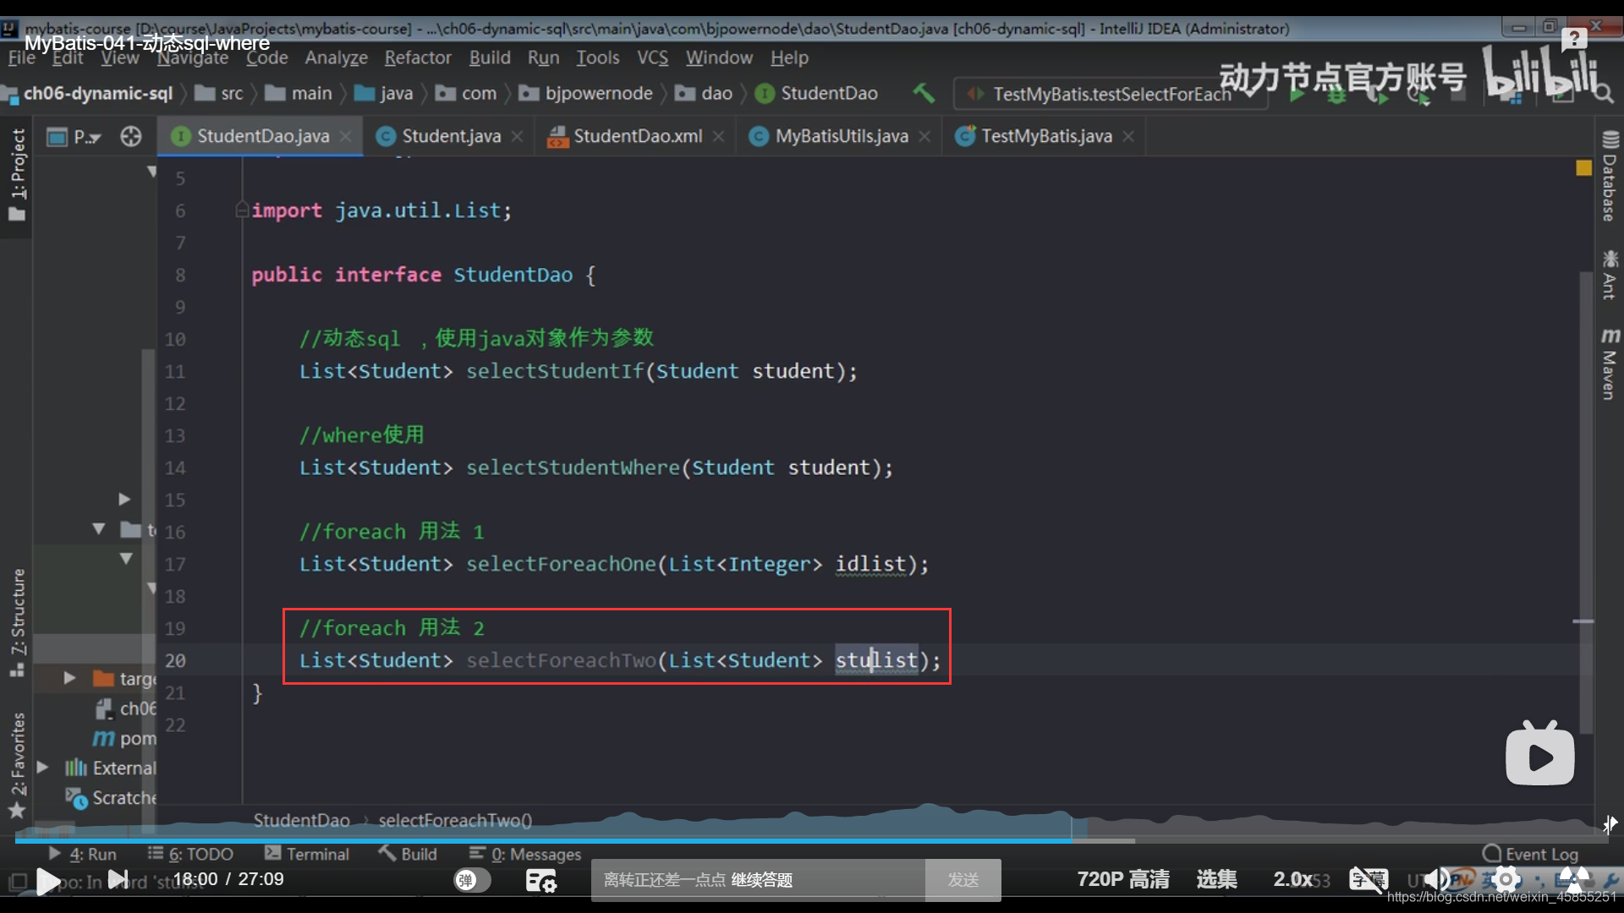The width and height of the screenshot is (1624, 913).
Task: Expand the targ folder in project tree
Action: (x=69, y=678)
